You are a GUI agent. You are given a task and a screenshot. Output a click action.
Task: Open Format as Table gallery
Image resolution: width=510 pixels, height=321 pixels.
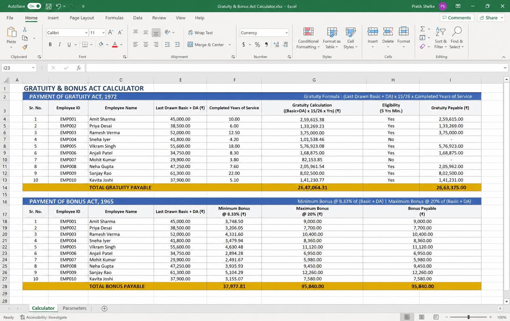331,38
